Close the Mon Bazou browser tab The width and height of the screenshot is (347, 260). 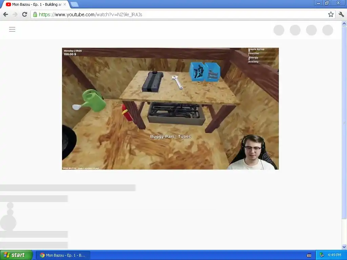coord(65,4)
